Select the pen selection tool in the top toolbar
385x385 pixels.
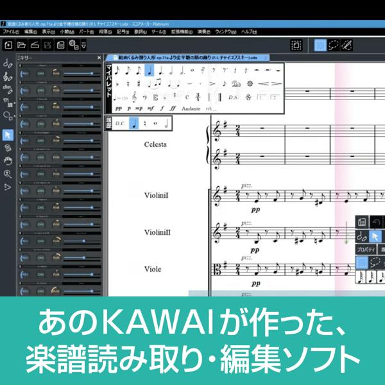pyautogui.click(x=346, y=46)
